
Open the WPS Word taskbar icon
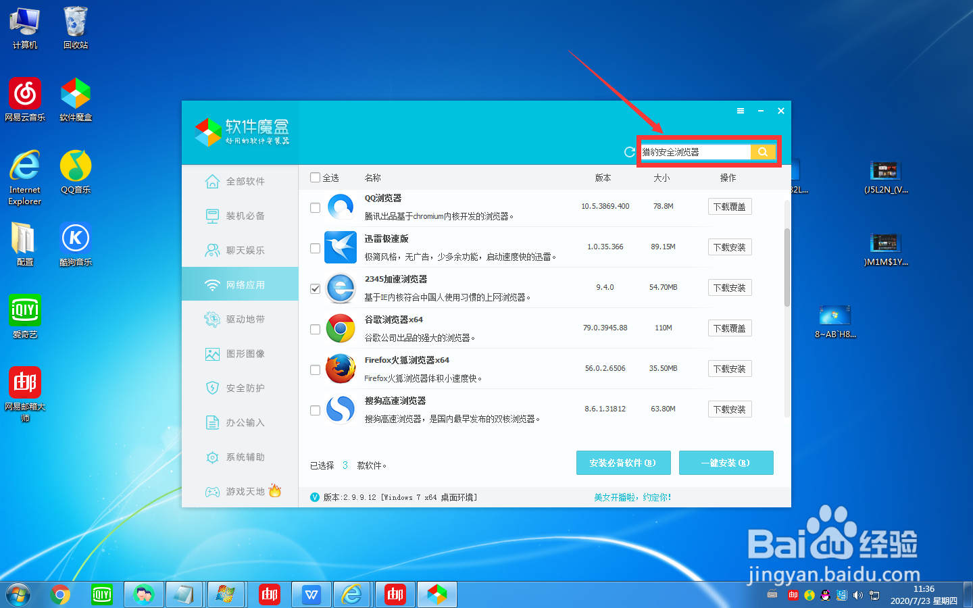pos(311,595)
